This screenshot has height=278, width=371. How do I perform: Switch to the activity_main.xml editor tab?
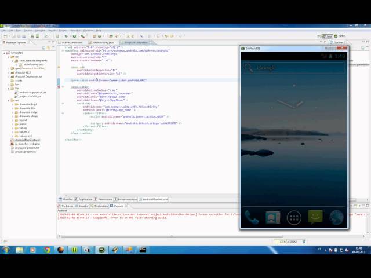click(x=72, y=42)
